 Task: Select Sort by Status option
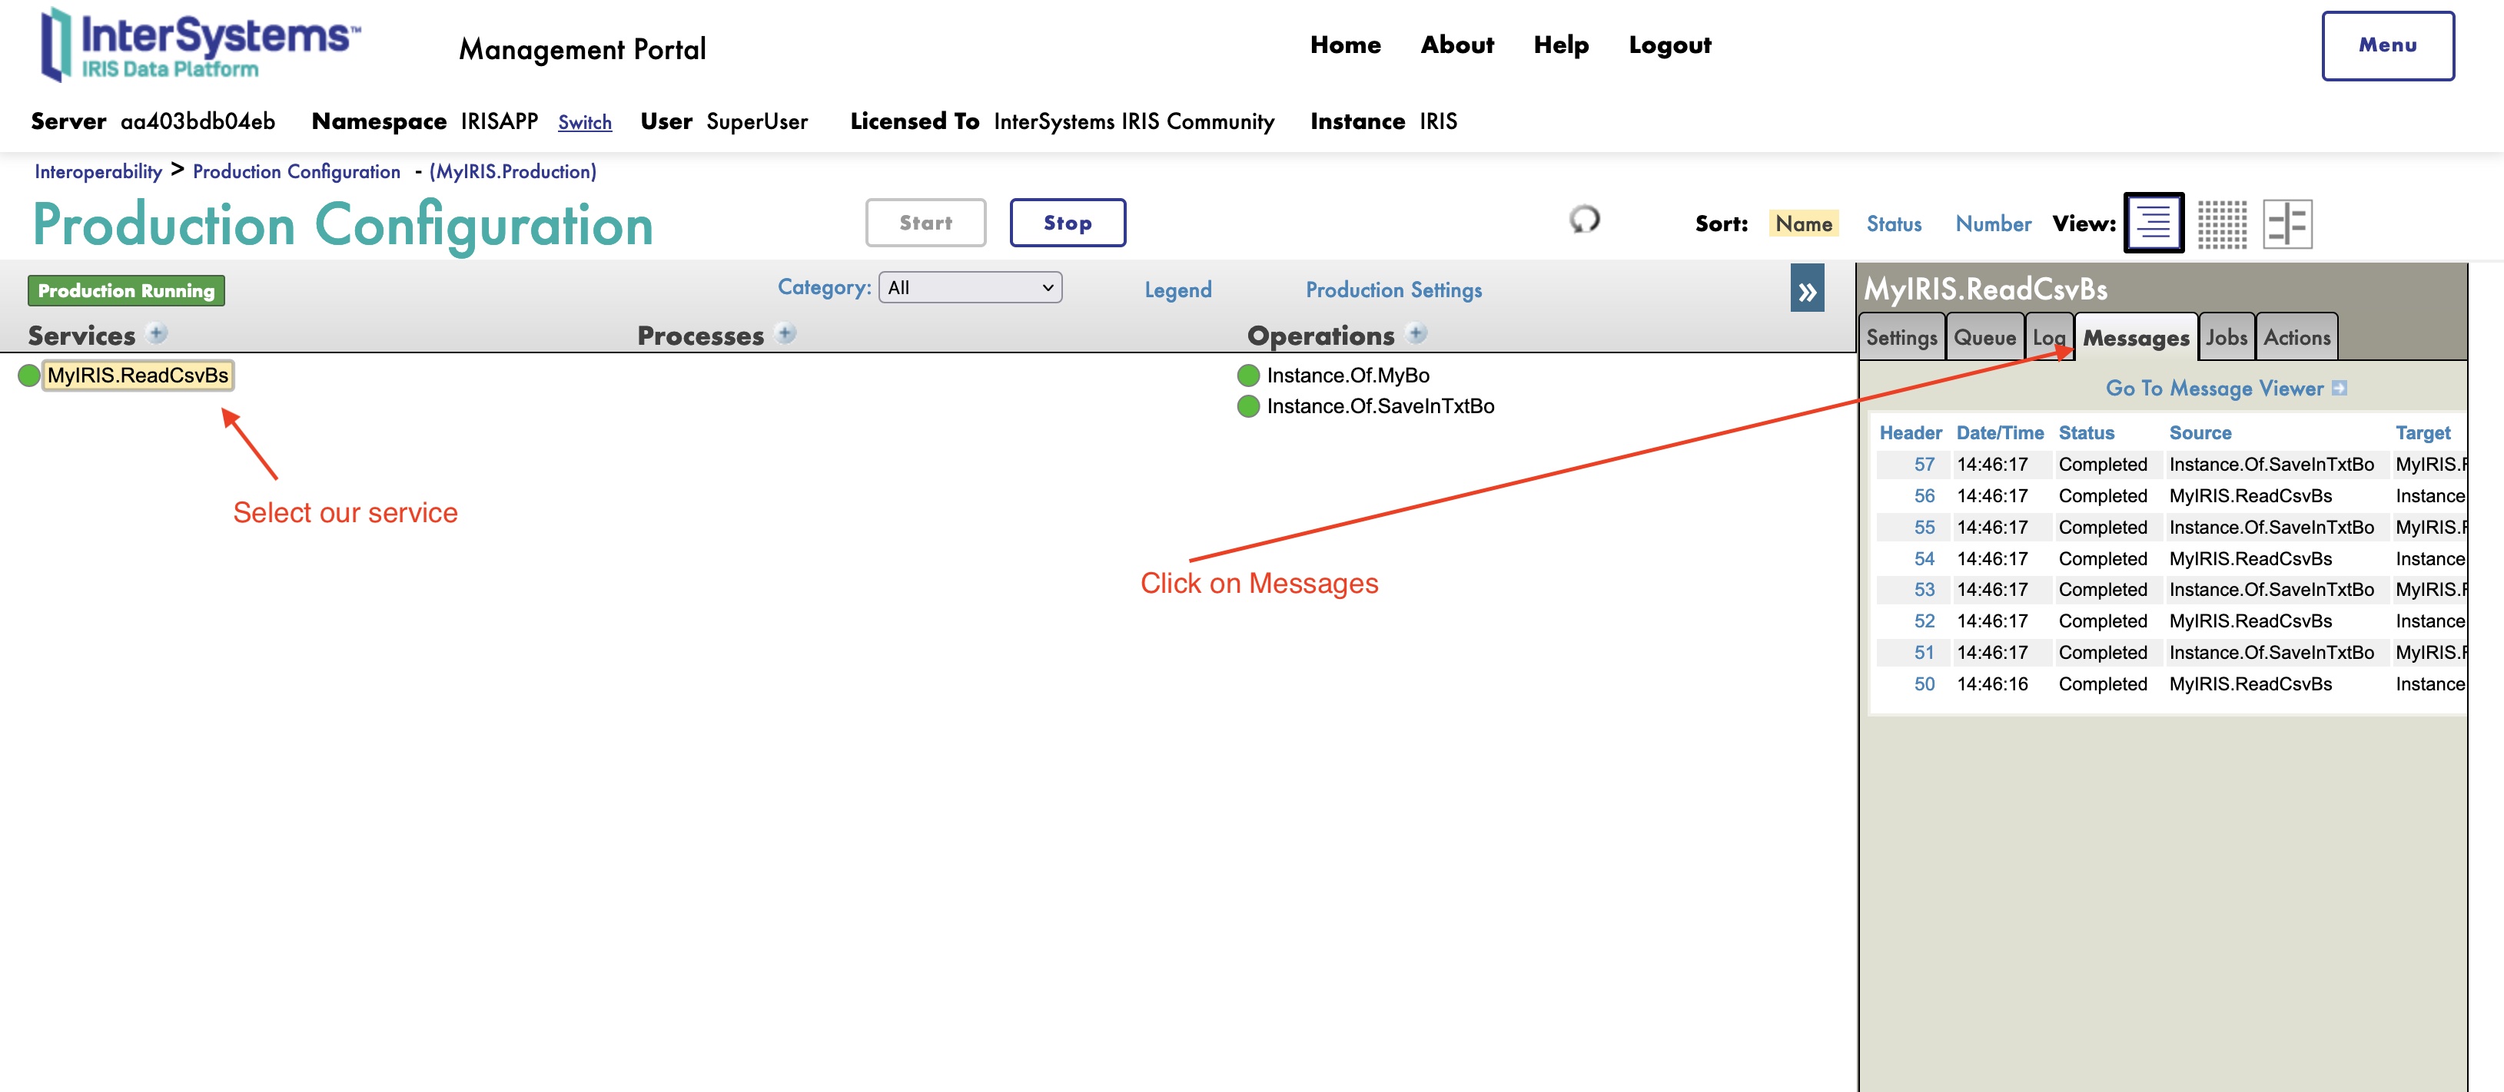(x=1894, y=222)
